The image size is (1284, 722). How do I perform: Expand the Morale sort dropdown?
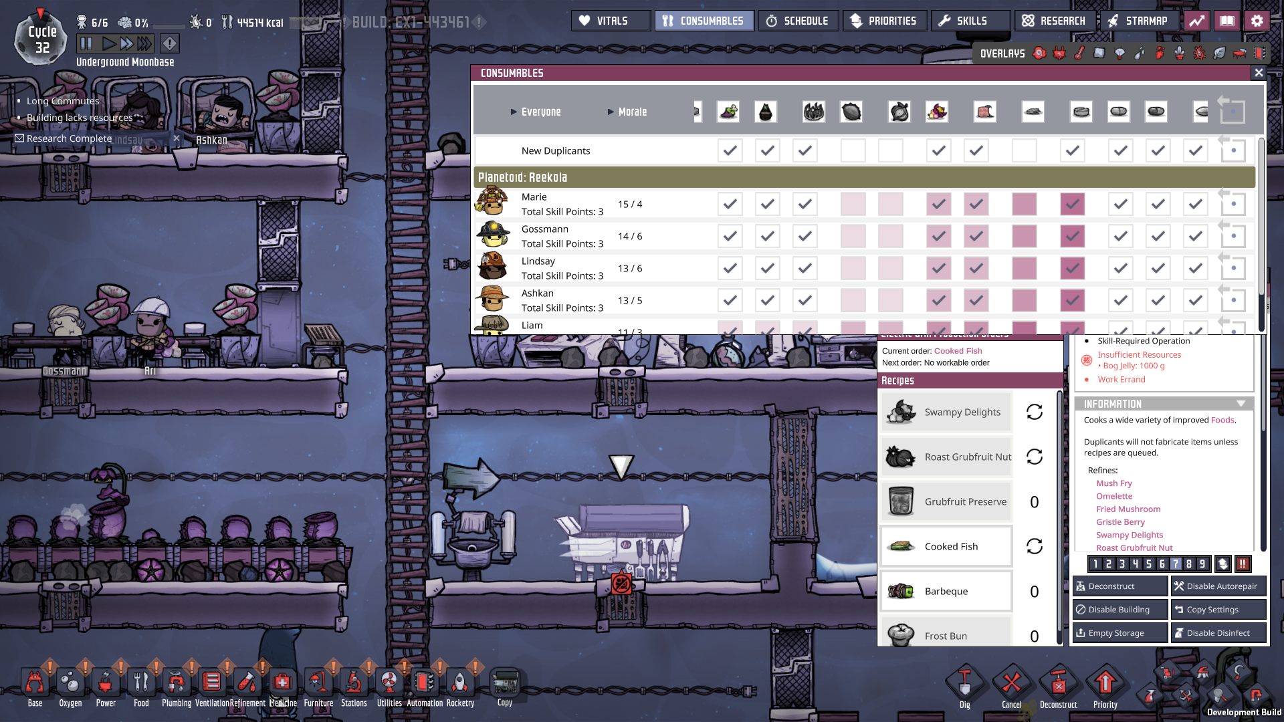pyautogui.click(x=627, y=112)
